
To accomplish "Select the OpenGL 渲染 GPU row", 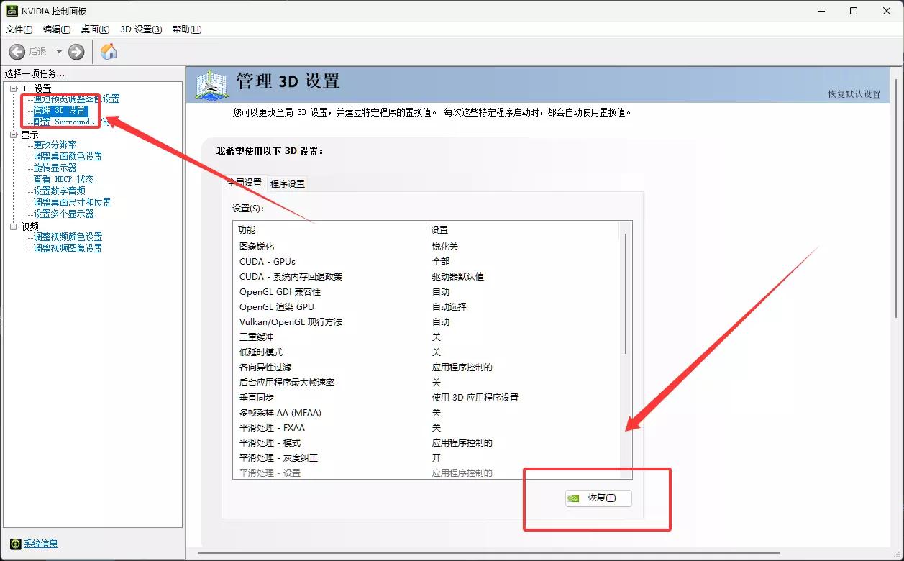I will click(x=426, y=307).
